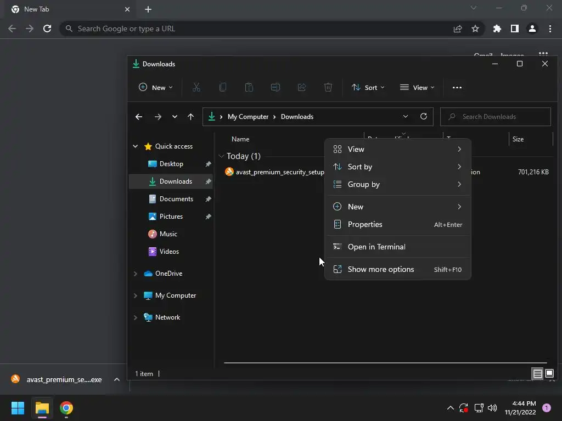The image size is (562, 421).
Task: Open Group by submenu in context menu
Action: (397, 184)
